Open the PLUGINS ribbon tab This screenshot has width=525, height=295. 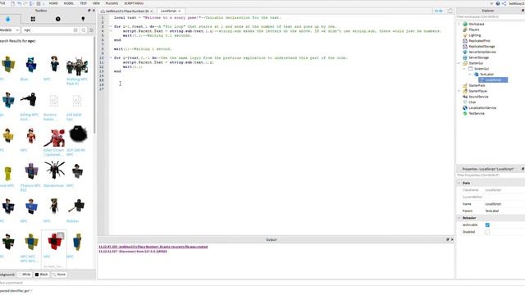(112, 3)
